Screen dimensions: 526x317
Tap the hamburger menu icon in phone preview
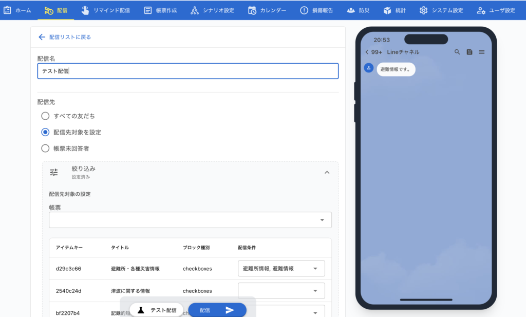(x=481, y=52)
